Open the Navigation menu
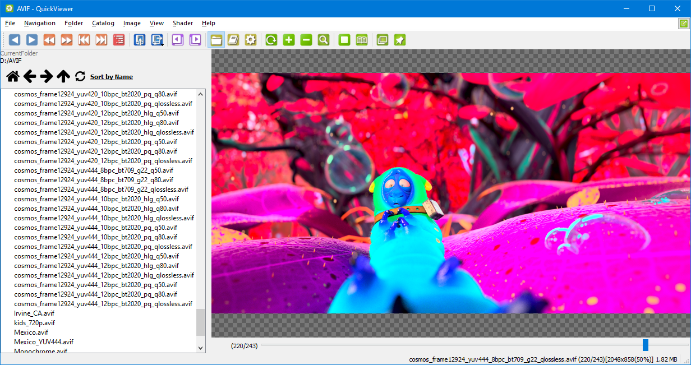Screen dimensions: 691x365 [40, 23]
